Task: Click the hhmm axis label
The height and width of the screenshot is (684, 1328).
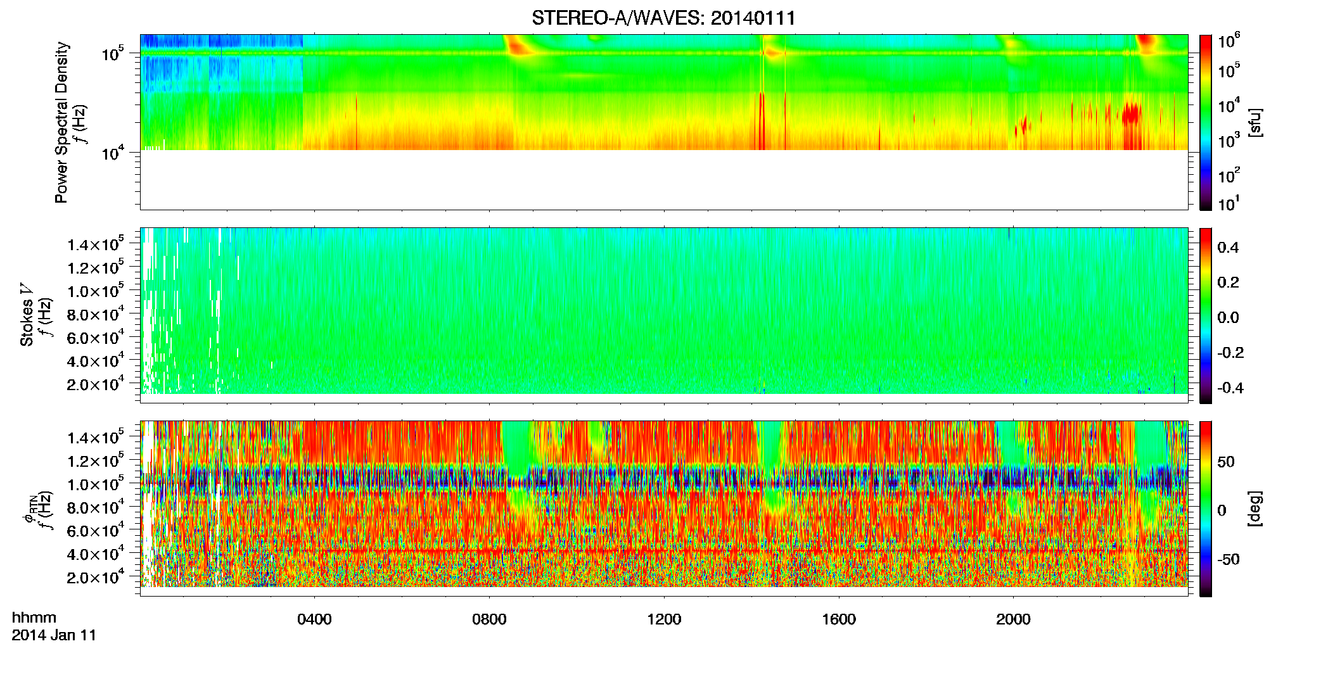Action: click(x=34, y=617)
